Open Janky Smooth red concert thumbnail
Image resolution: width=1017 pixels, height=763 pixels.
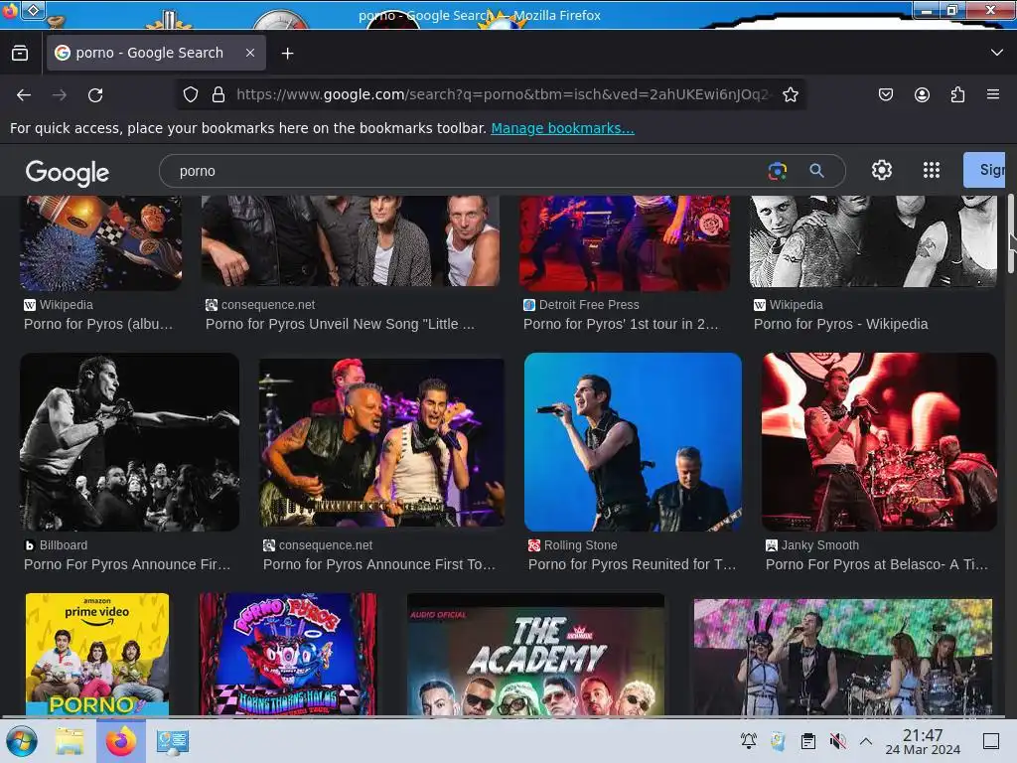879,442
